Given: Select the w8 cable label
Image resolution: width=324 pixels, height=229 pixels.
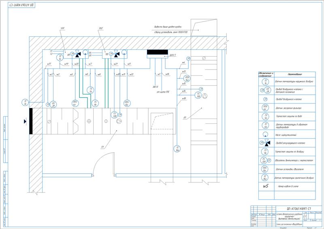Looking at the screenshot, I should [99, 74].
